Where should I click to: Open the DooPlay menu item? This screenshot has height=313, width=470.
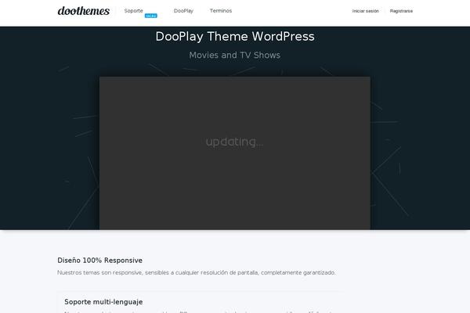click(183, 11)
